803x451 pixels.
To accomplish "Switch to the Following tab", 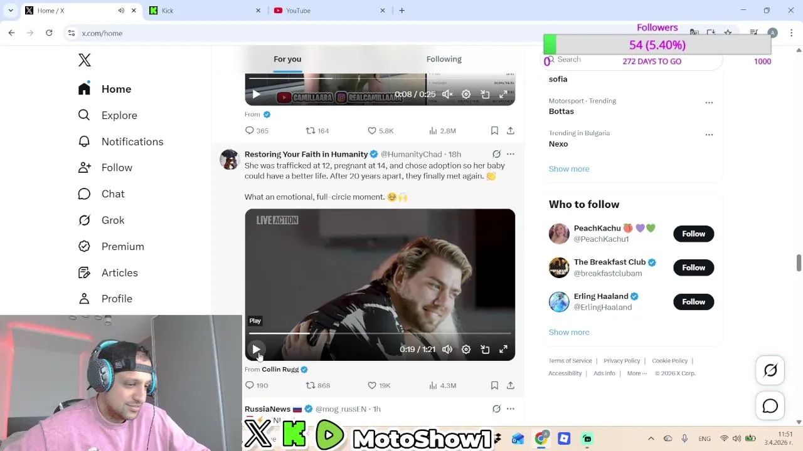I will pyautogui.click(x=444, y=59).
